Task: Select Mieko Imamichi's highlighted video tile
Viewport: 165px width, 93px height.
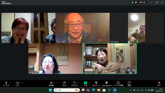Action: [110, 59]
